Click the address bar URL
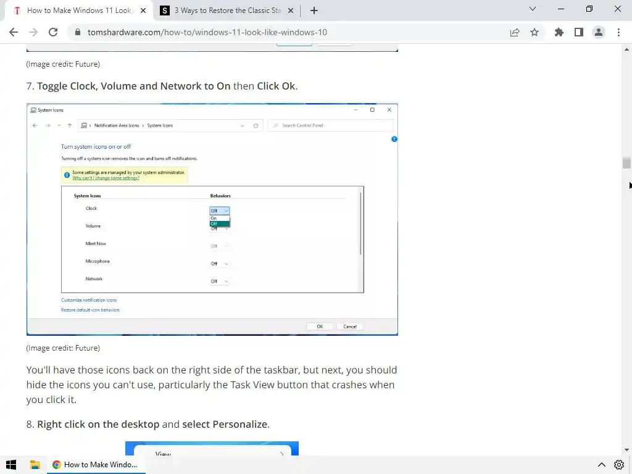The height and width of the screenshot is (474, 632). point(207,32)
